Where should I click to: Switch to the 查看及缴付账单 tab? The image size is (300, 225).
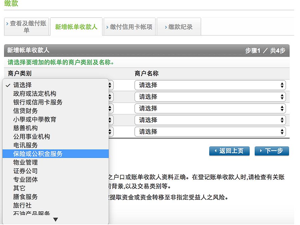(x=27, y=27)
